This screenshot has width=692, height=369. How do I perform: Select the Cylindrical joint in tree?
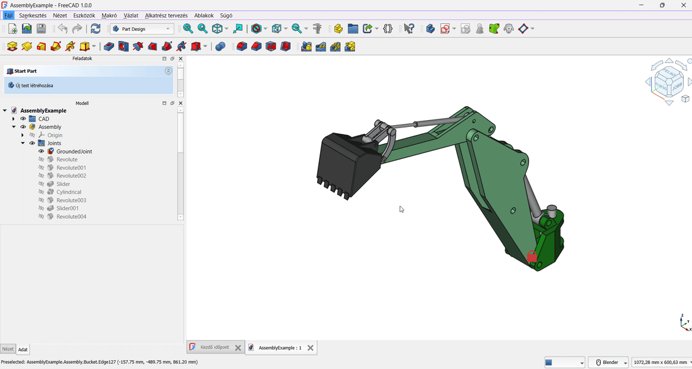coord(69,192)
